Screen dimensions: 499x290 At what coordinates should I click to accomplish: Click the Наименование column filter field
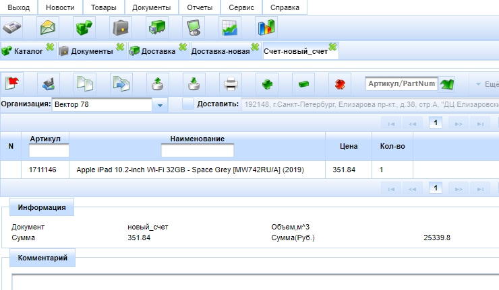[197, 150]
